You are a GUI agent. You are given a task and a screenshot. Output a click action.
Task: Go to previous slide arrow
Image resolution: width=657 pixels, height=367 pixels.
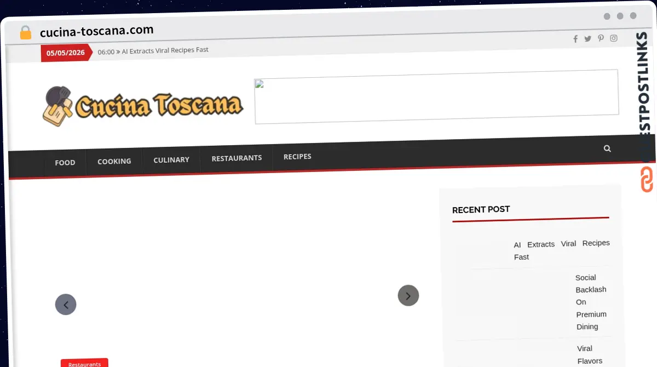[66, 305]
